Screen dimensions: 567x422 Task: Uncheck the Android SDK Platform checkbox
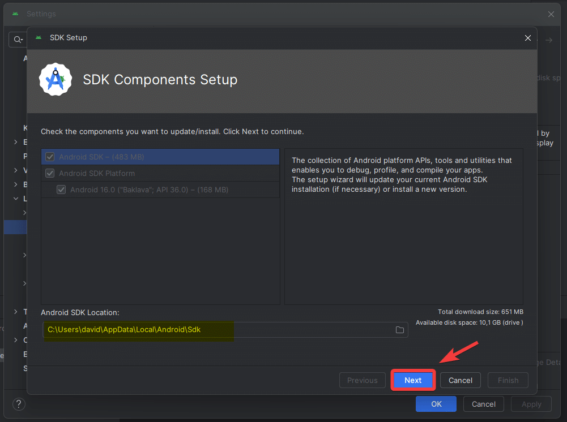50,173
